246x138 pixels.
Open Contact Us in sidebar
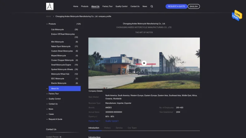[53, 104]
